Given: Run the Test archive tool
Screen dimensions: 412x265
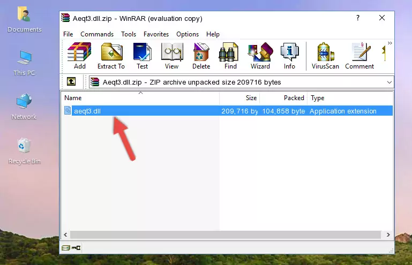Looking at the screenshot, I should point(142,56).
